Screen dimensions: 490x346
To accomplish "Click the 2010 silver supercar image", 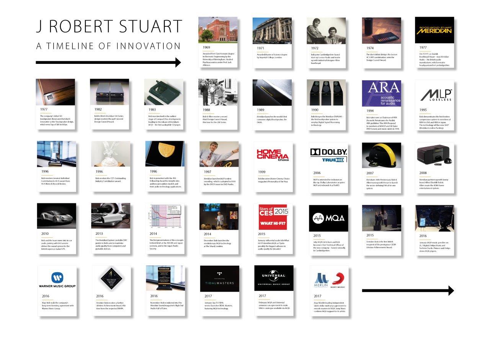I will tap(56, 216).
